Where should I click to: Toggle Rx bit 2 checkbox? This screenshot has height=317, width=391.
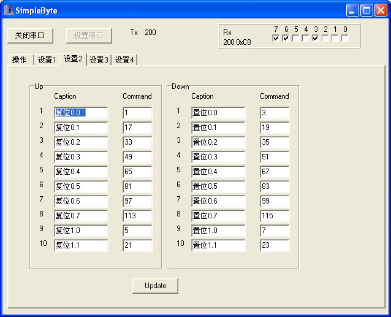pyautogui.click(x=325, y=39)
